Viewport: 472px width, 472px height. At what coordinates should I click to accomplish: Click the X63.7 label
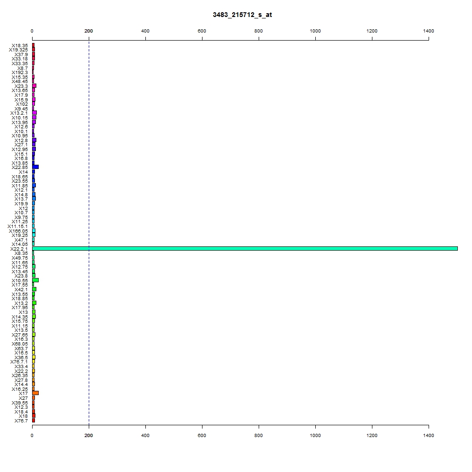[21, 349]
